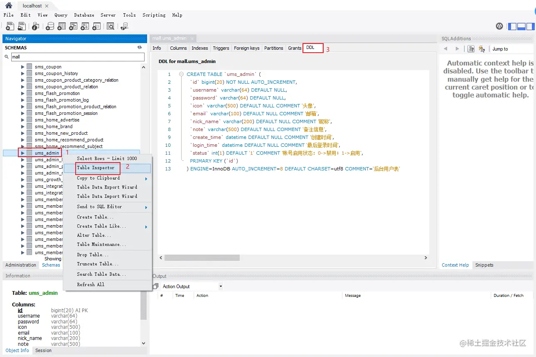This screenshot has height=357, width=536.
Task: Switch to the Columns tab
Action: (x=178, y=48)
